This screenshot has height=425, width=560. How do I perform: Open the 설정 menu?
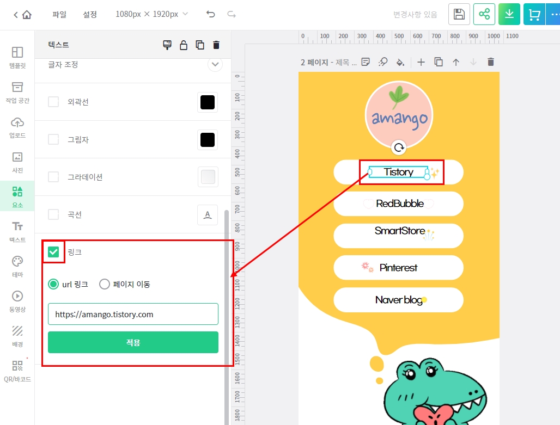click(90, 14)
